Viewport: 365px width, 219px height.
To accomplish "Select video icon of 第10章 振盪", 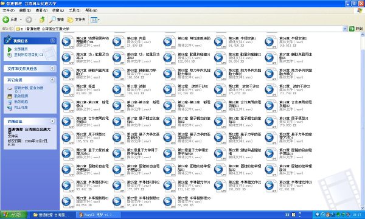I will pyautogui.click(x=68, y=90).
